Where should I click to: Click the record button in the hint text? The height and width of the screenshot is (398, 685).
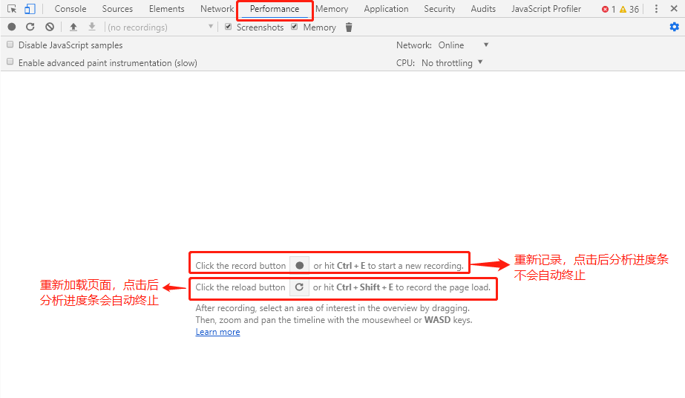299,265
